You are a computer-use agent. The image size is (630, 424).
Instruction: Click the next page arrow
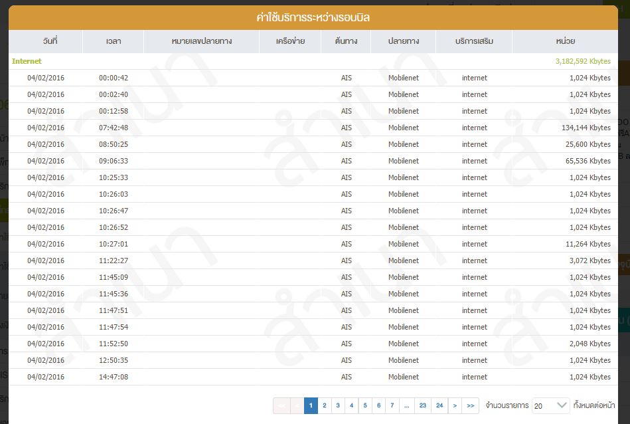(x=455, y=405)
